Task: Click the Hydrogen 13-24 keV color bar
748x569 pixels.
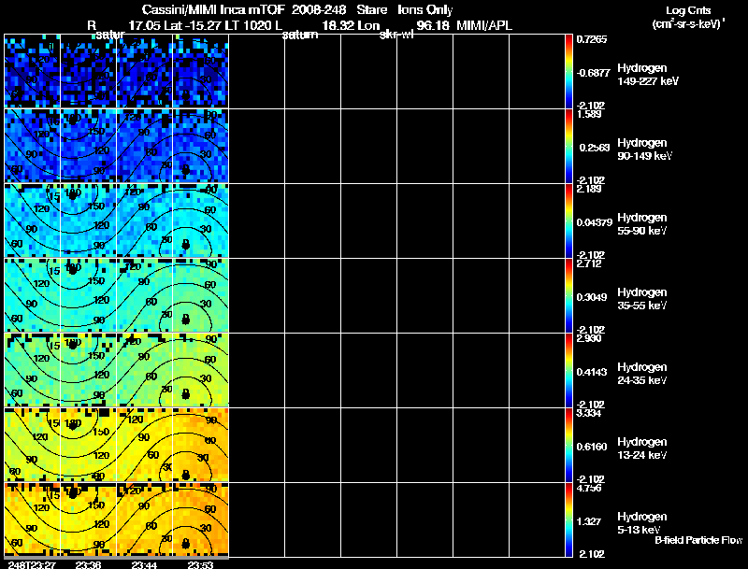Action: click(x=568, y=445)
